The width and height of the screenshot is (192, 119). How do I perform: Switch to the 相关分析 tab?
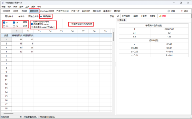tap(97, 11)
